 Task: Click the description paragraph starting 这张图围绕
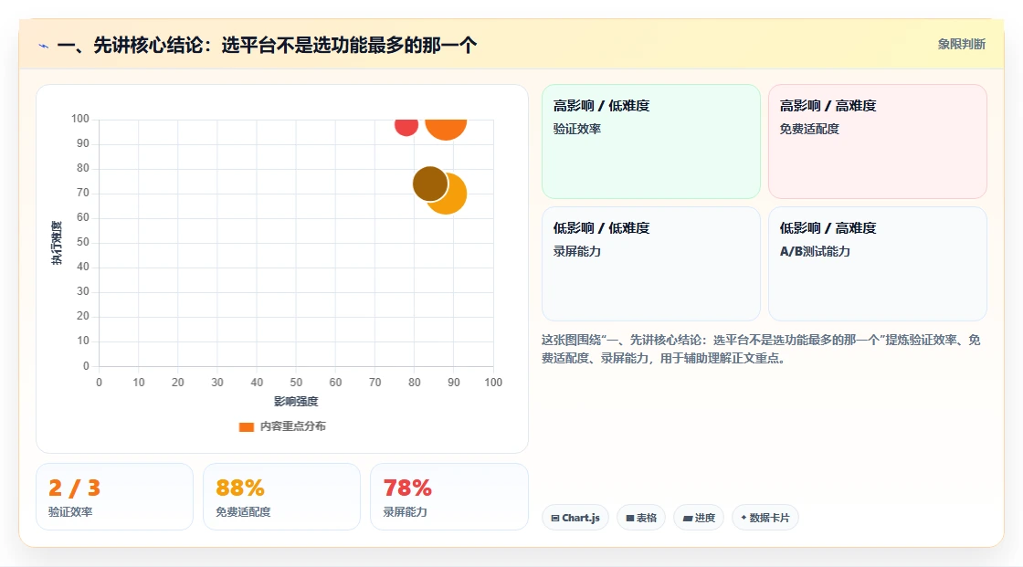761,349
